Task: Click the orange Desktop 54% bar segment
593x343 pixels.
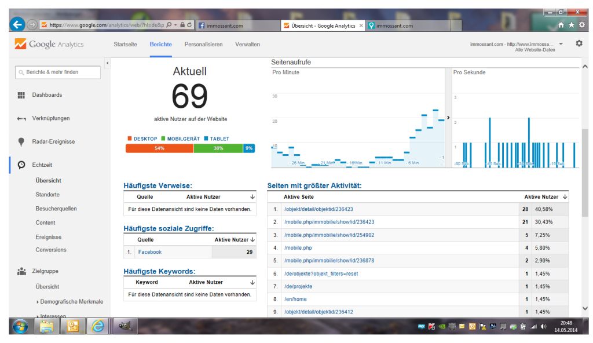Action: [159, 148]
